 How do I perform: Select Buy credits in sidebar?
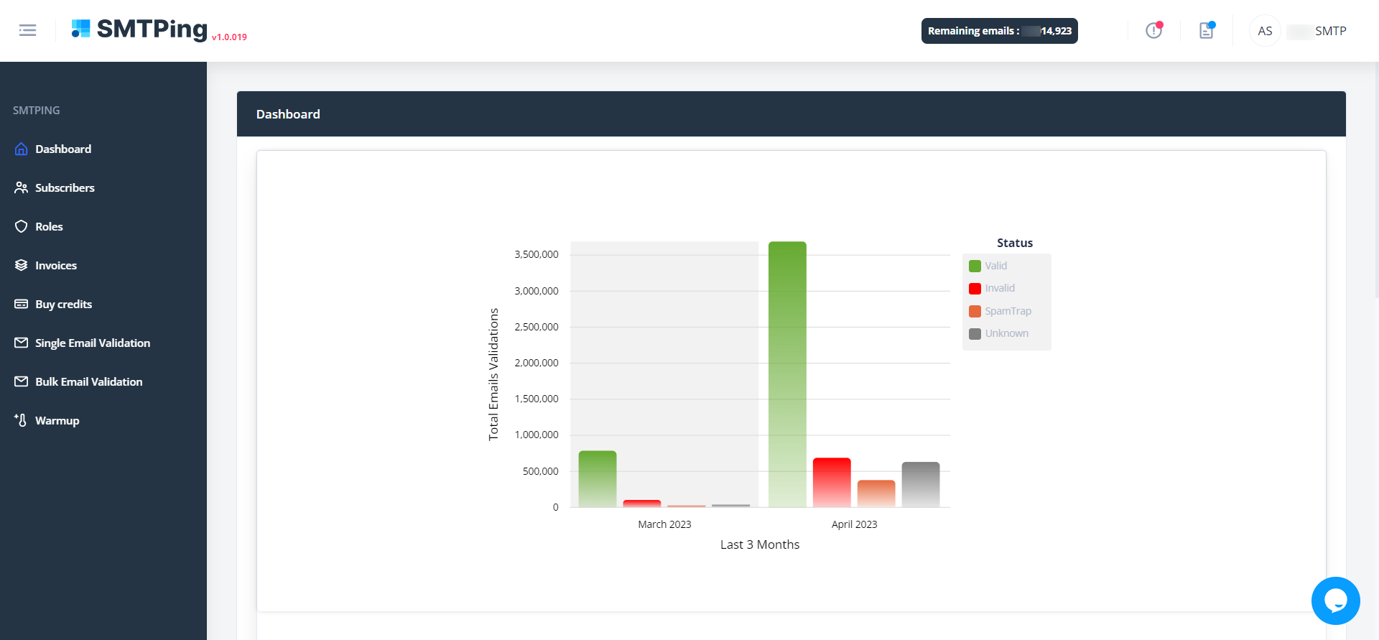coord(63,304)
